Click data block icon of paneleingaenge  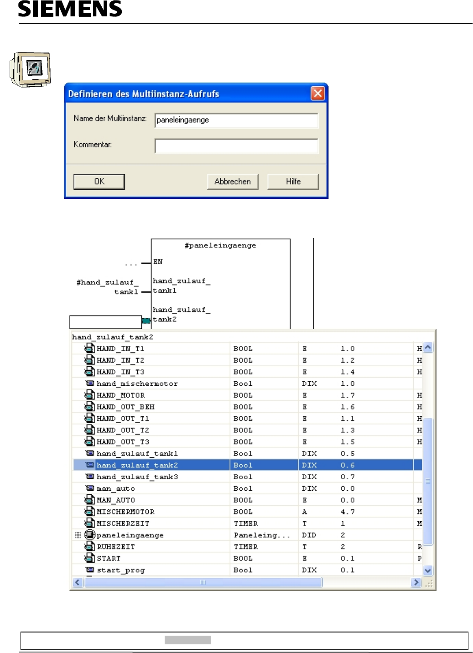(x=90, y=535)
